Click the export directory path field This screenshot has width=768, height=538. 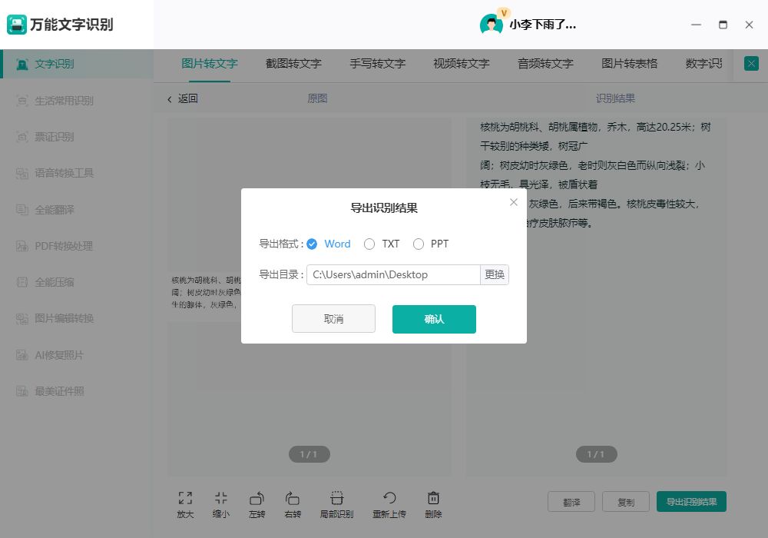(393, 274)
